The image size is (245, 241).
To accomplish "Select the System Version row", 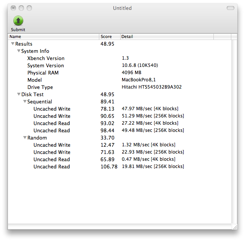I will (x=119, y=65).
